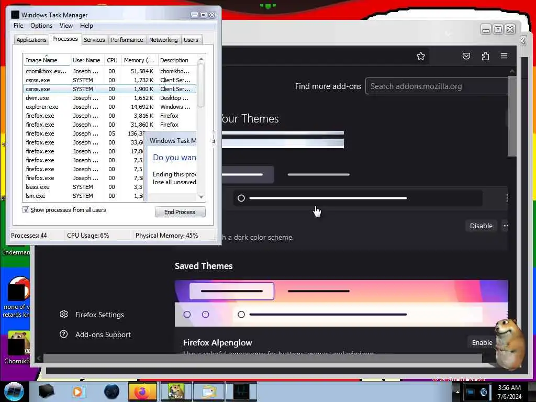Open Task Manager taskbar icon
Viewport: 536px width, 402px height.
[x=241, y=392]
